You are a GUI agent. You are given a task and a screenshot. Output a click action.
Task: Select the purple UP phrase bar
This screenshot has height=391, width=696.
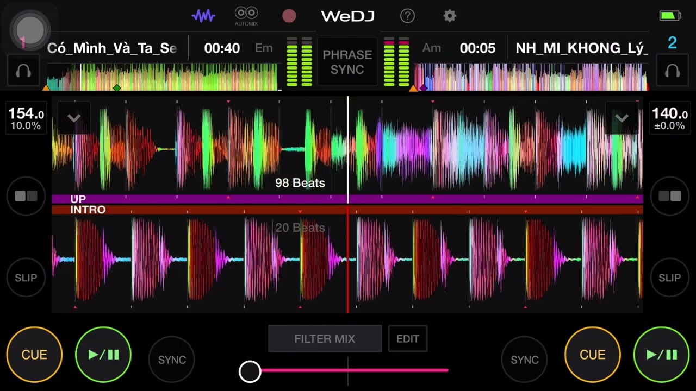[x=347, y=199]
